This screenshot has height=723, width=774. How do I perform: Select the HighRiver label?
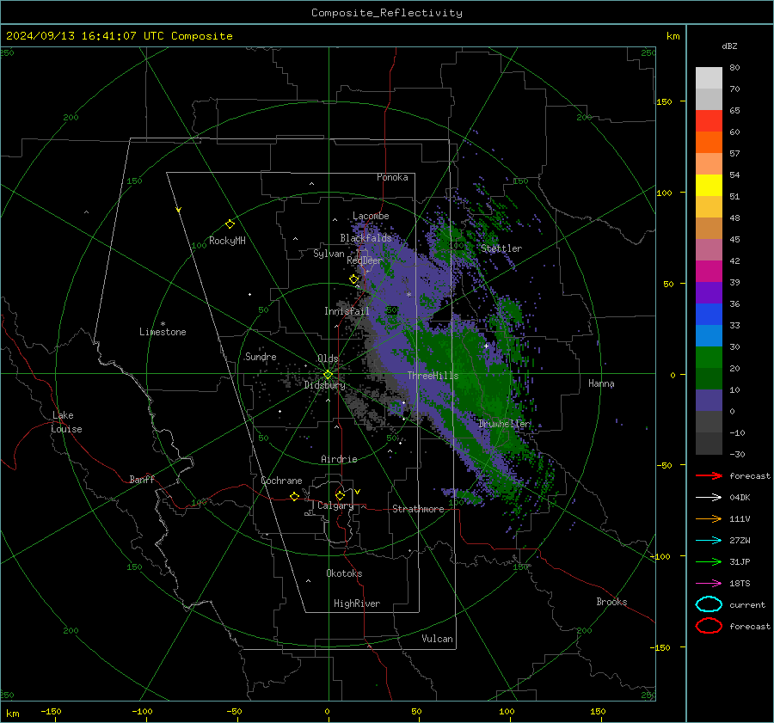click(x=357, y=604)
